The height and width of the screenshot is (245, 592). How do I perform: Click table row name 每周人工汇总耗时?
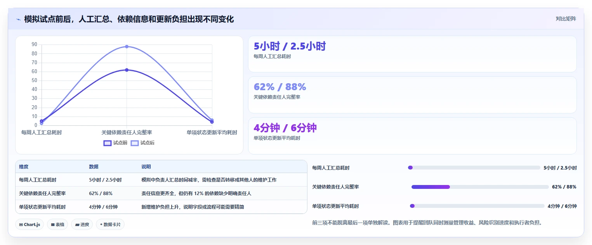click(x=38, y=180)
